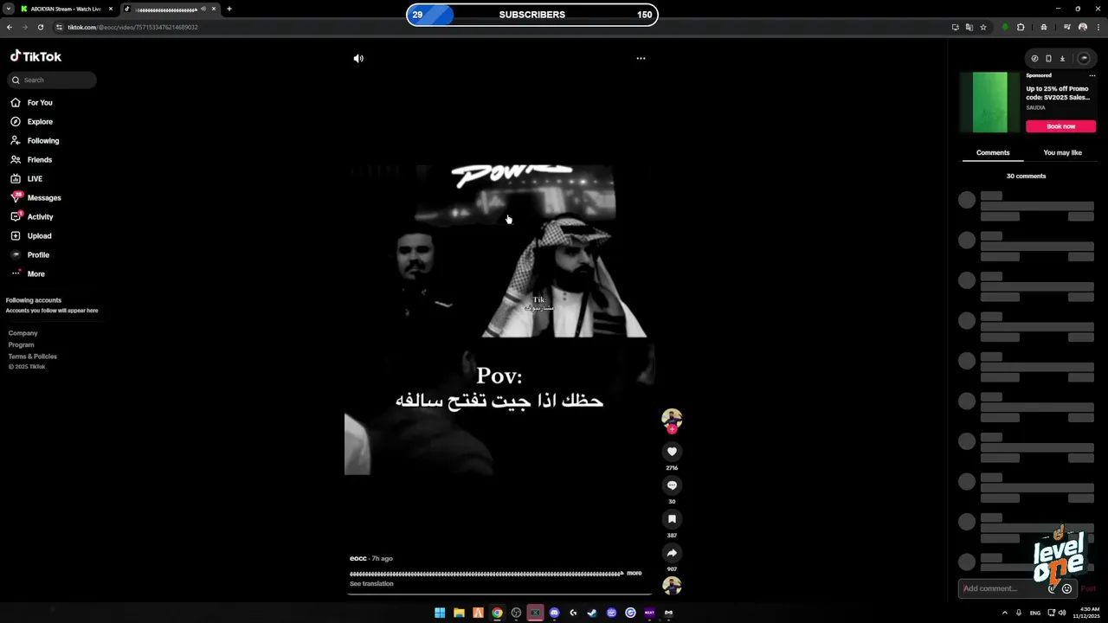Click the TikTok logo in the sidebar

pos(35,56)
